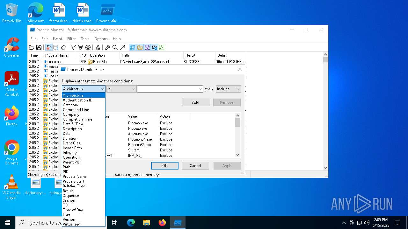This screenshot has height=229, width=408.
Task: Select Authentication ID option
Action: (84, 100)
